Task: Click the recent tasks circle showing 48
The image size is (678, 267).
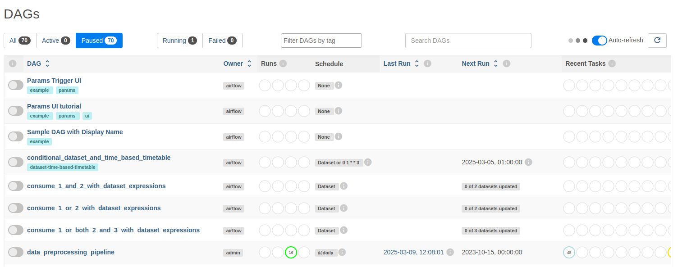Action: click(x=569, y=253)
